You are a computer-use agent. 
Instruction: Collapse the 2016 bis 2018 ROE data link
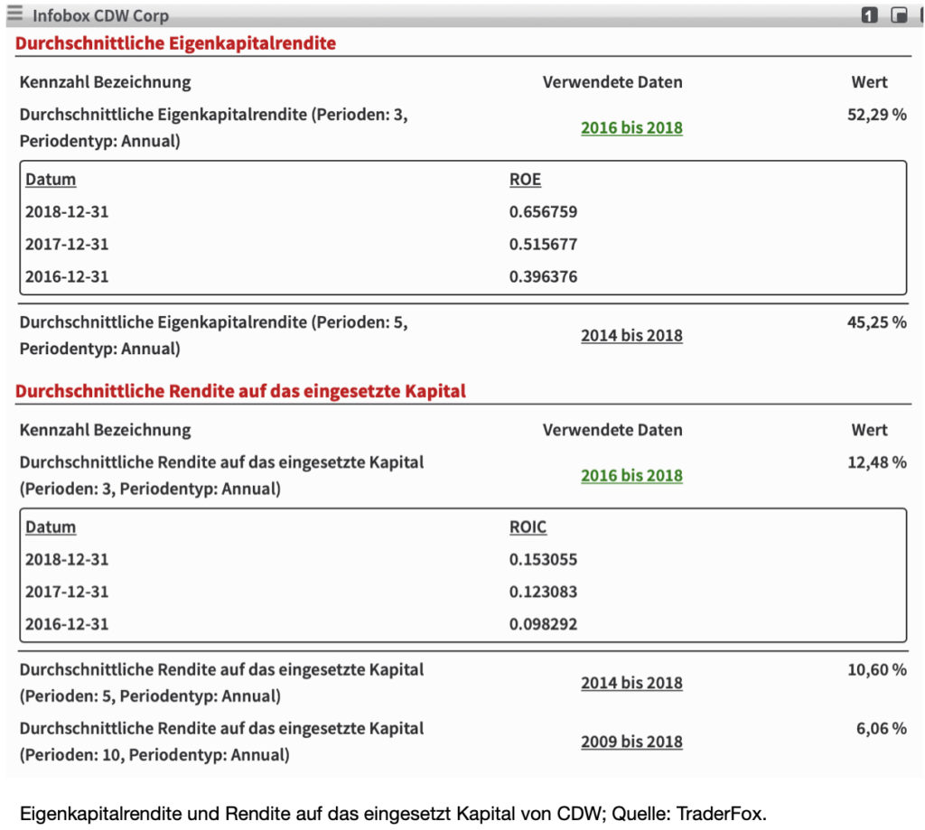pos(631,127)
